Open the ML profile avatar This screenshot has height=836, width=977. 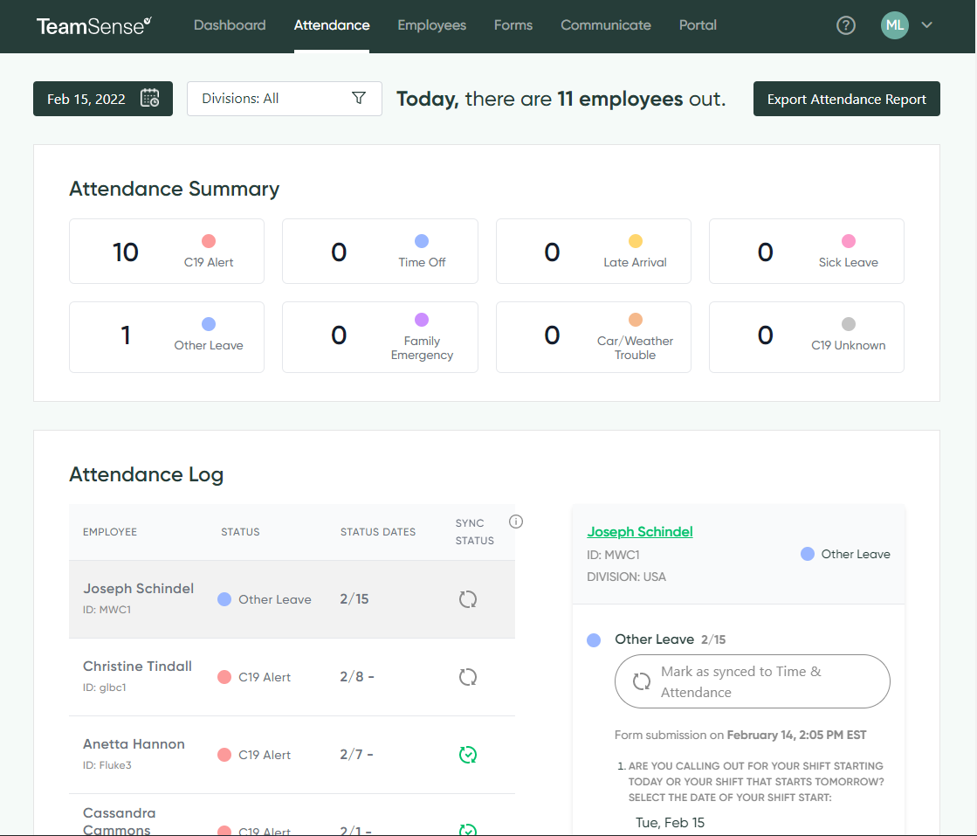(894, 25)
